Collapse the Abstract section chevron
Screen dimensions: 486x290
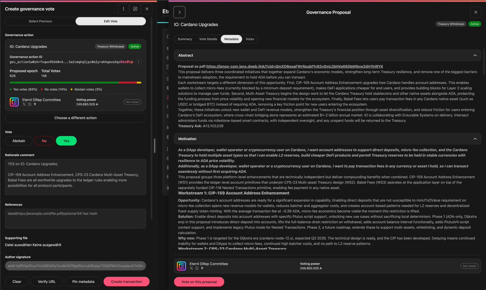[475, 55]
